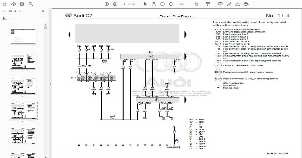Screen dimensions: 302x158
Task: Click the 'ページサムネール' panel title
Action: coord(12,11)
